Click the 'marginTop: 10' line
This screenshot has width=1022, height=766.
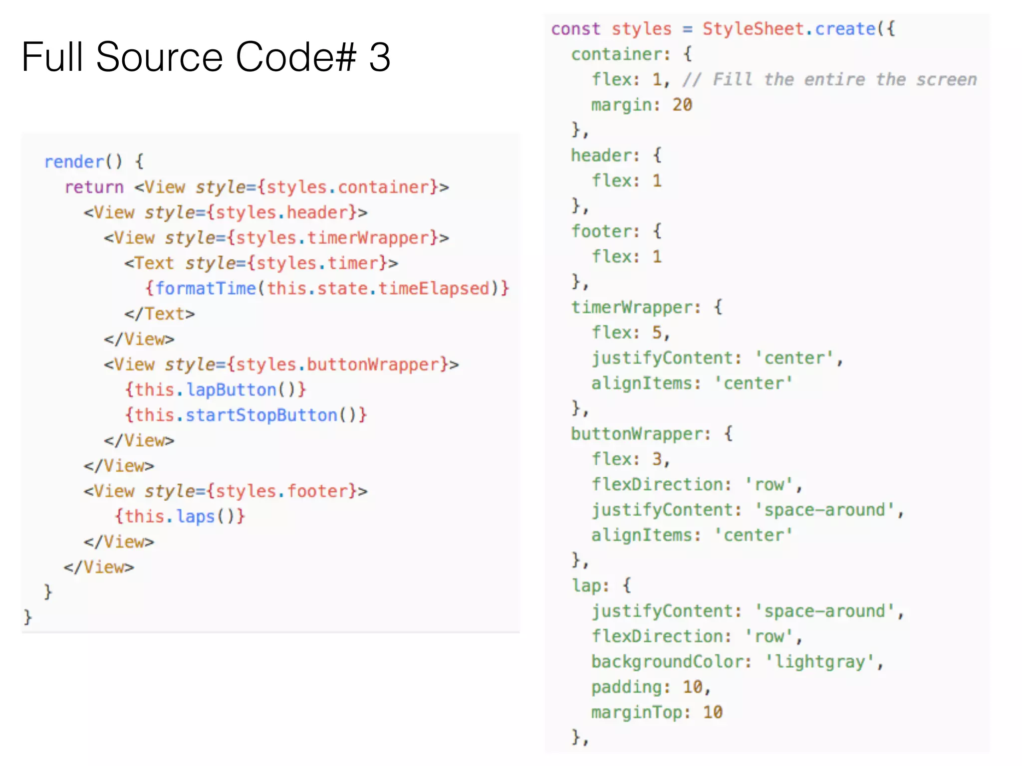(656, 712)
